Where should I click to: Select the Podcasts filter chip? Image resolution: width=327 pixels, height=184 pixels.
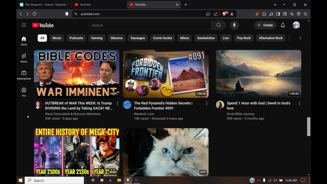point(76,38)
